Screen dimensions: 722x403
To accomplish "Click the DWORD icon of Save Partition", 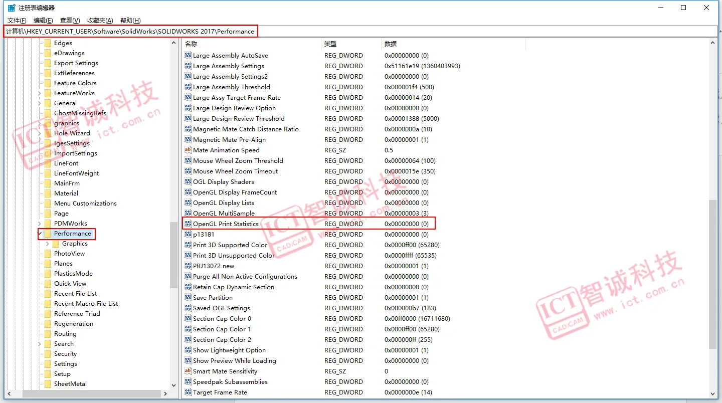I will pyautogui.click(x=188, y=298).
